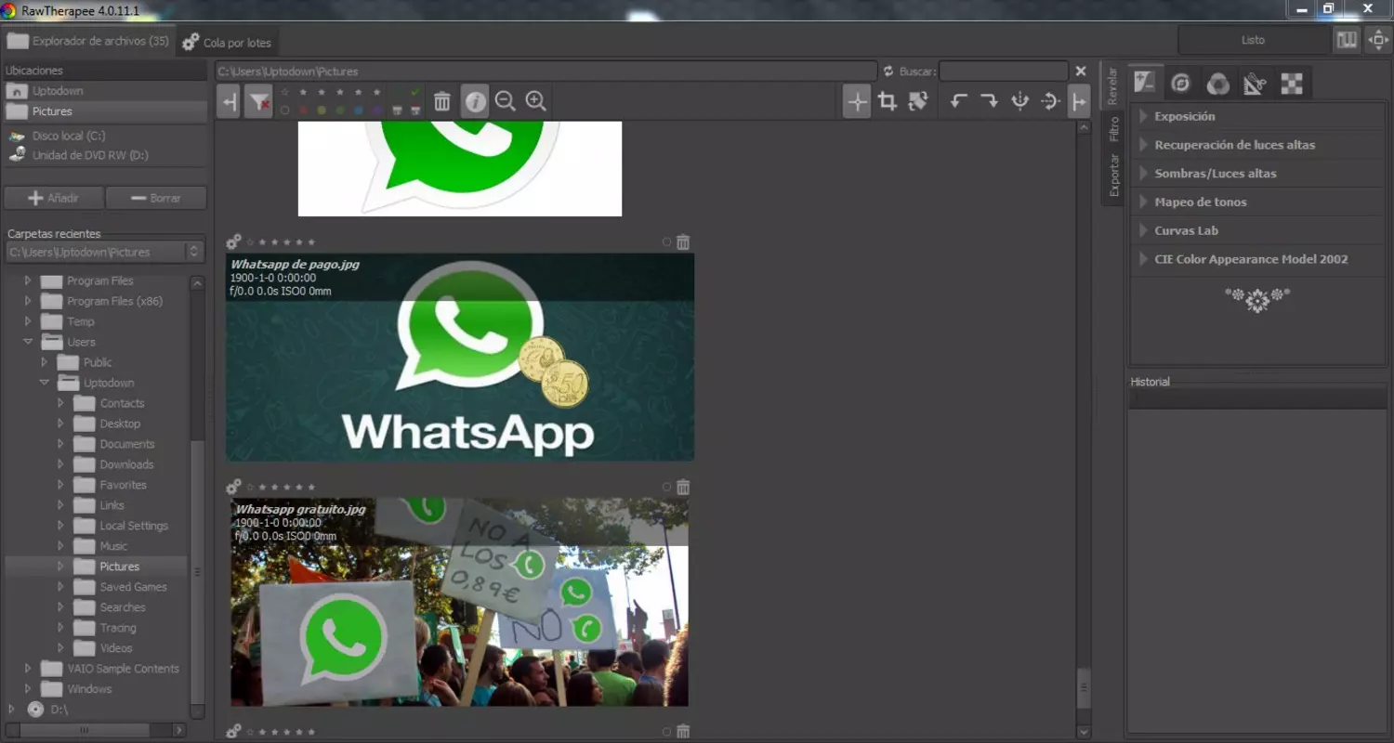Screen dimensions: 1394x743
Task: Filter by yellow color label
Action: tap(322, 111)
